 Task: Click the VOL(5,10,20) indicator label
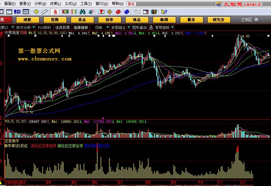(15, 121)
